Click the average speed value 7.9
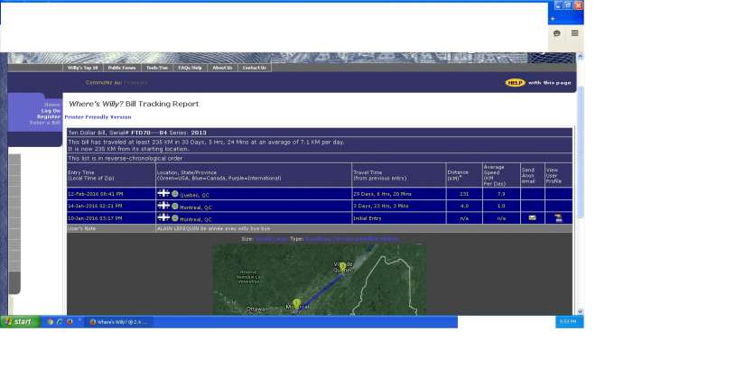Image resolution: width=745 pixels, height=387 pixels. [x=501, y=194]
